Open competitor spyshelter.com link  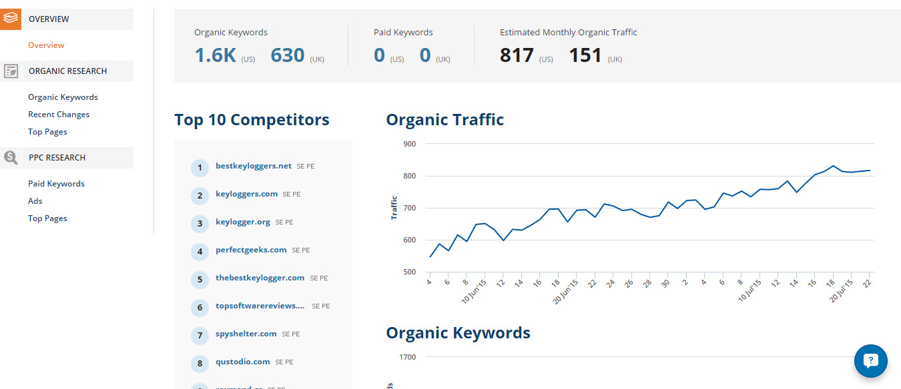(246, 334)
